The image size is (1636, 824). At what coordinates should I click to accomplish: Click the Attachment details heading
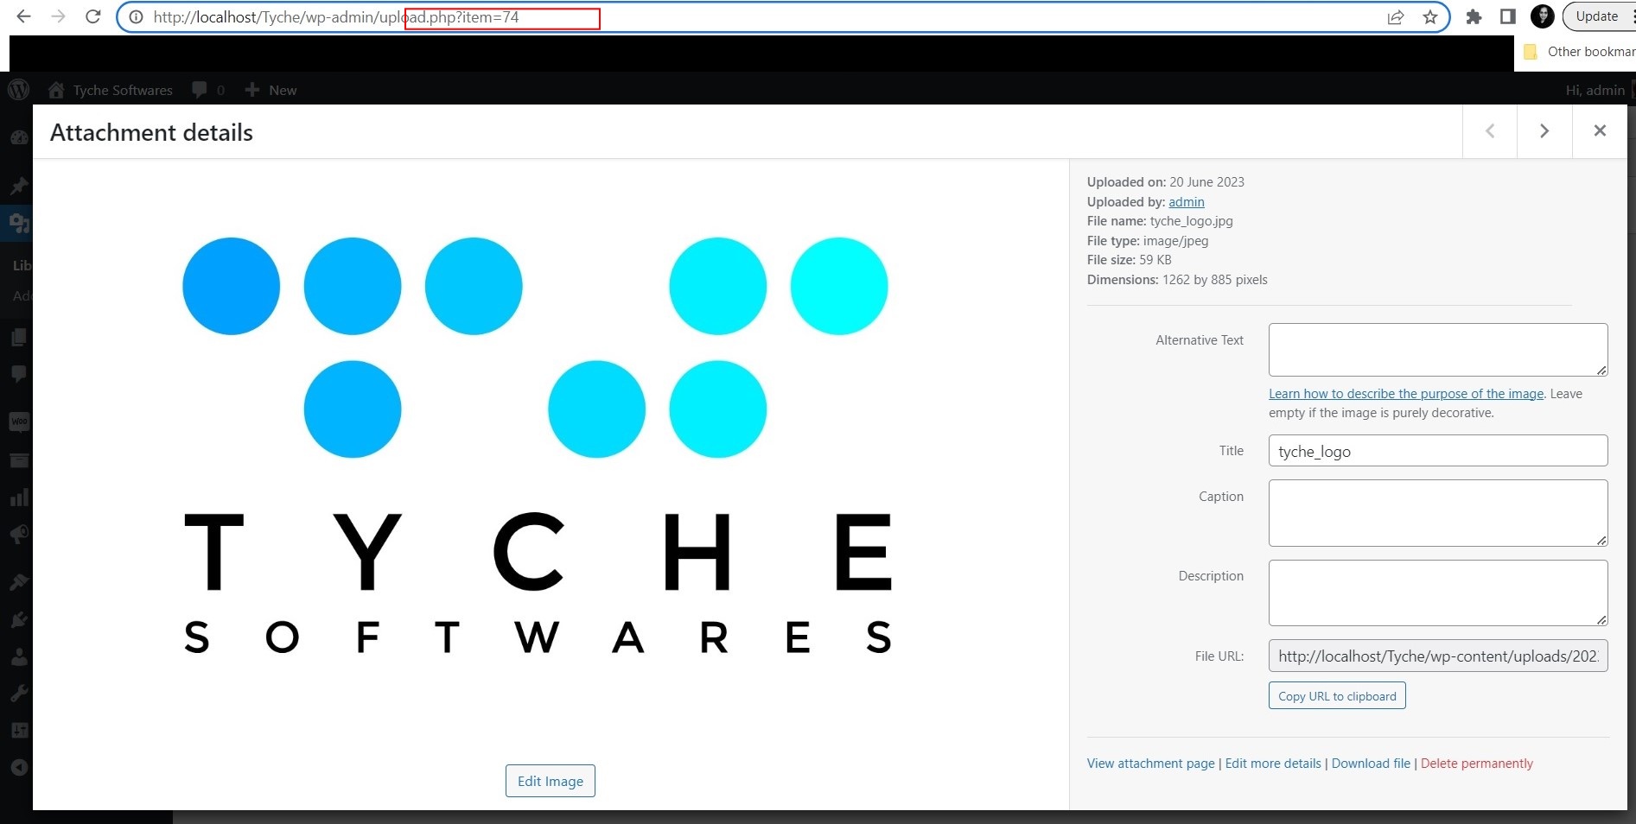[x=151, y=132]
